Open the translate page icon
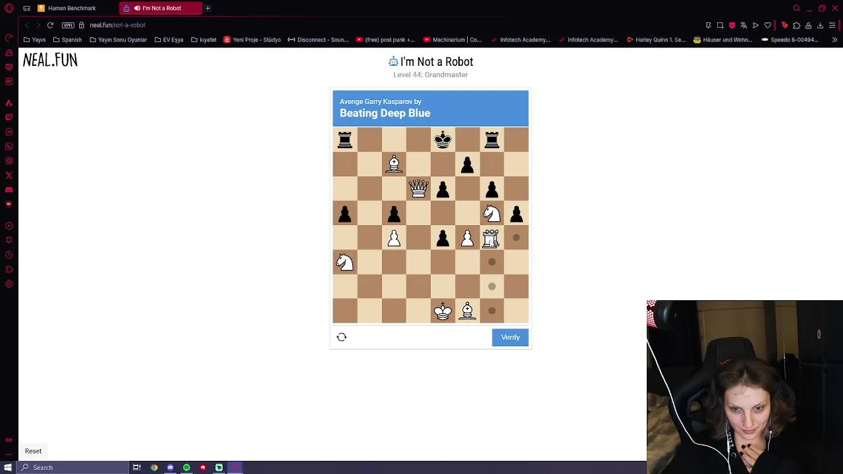 744,25
